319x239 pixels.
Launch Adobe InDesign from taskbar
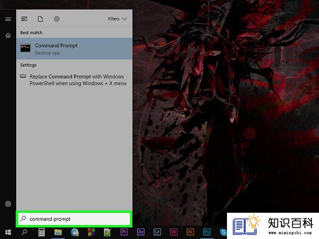pyautogui.click(x=174, y=232)
